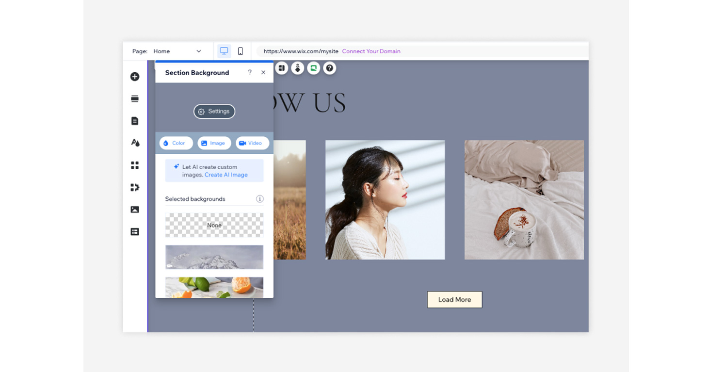The width and height of the screenshot is (708, 372).
Task: Choose the None background swatch
Action: (x=214, y=225)
